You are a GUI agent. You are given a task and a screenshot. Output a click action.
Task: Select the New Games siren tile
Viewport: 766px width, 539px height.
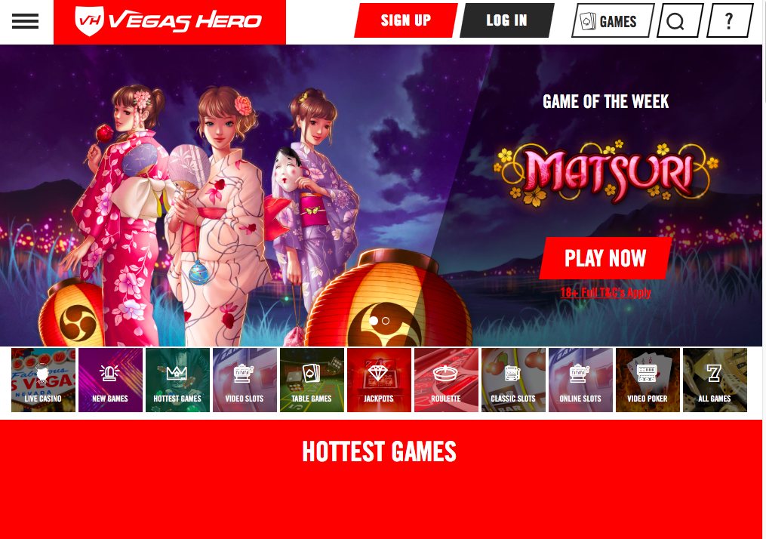[110, 380]
